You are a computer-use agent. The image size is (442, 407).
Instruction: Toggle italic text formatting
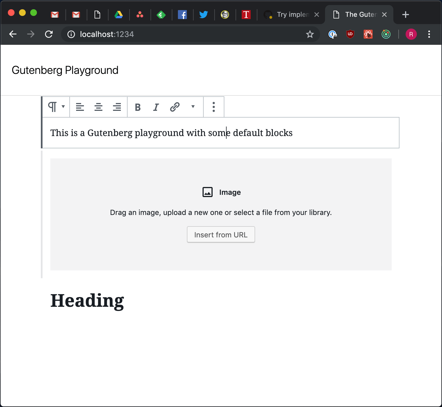156,107
